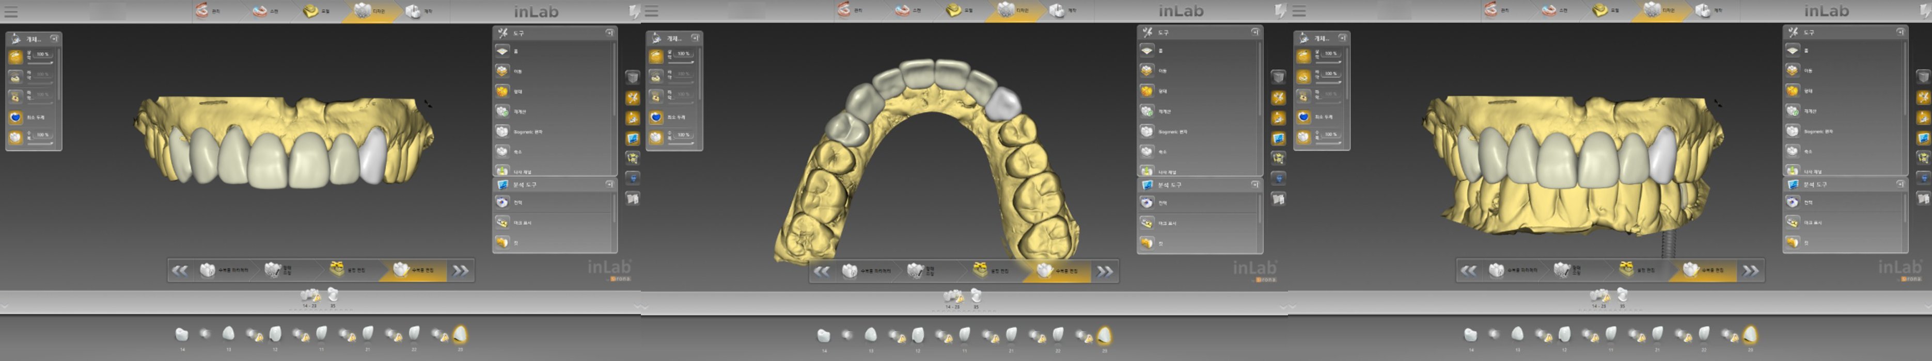Viewport: 1932px width, 361px height.
Task: Click the book help icon in leftmost window sidebar
Action: click(632, 199)
